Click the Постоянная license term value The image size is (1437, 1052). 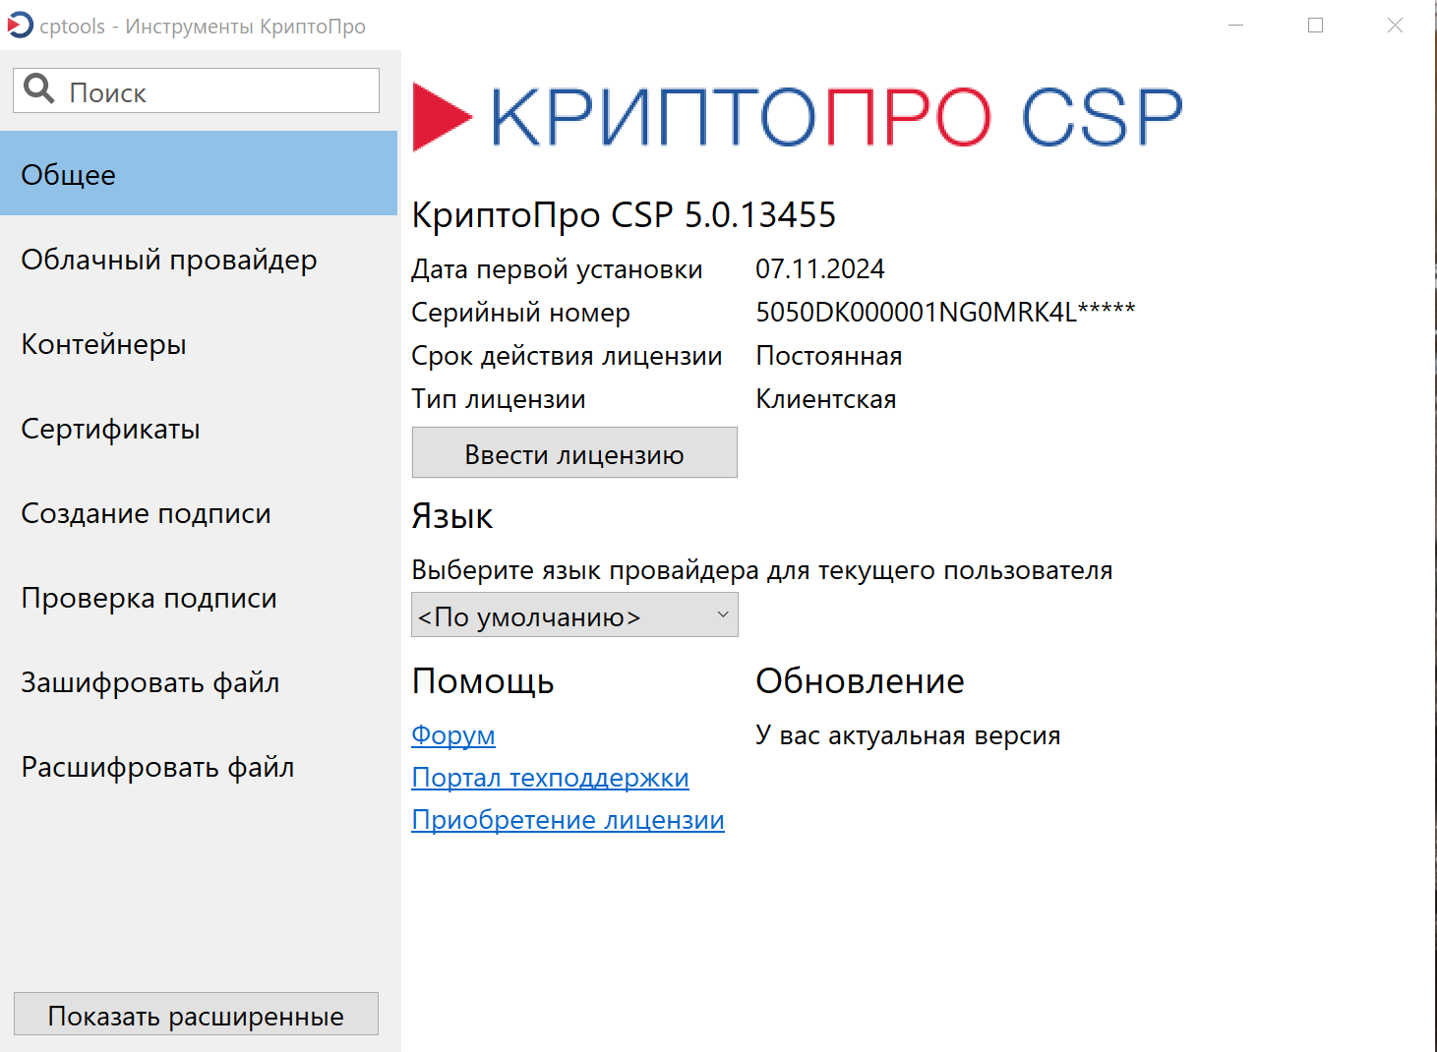[828, 356]
